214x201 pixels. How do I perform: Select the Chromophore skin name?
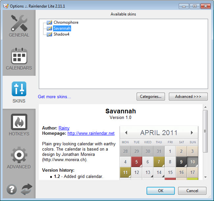point(66,22)
